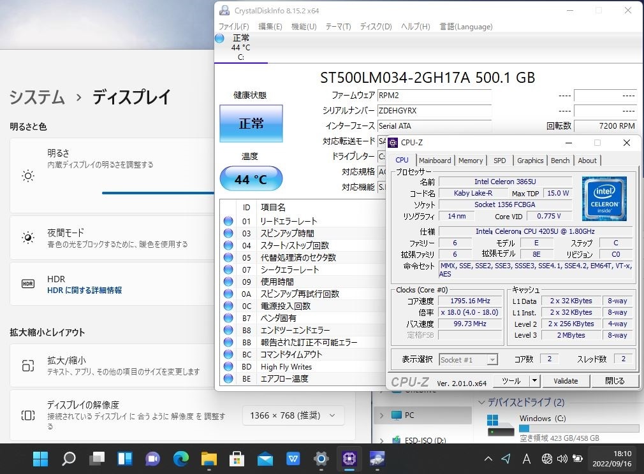Screen dimensions: 644x474
Task: Show hidden tray icons chevron
Action: point(488,459)
